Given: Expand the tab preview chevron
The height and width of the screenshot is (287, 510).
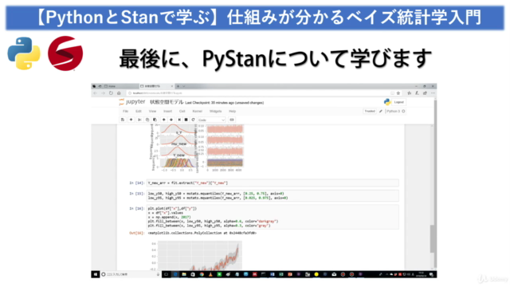Looking at the screenshot, I should pyautogui.click(x=184, y=86).
